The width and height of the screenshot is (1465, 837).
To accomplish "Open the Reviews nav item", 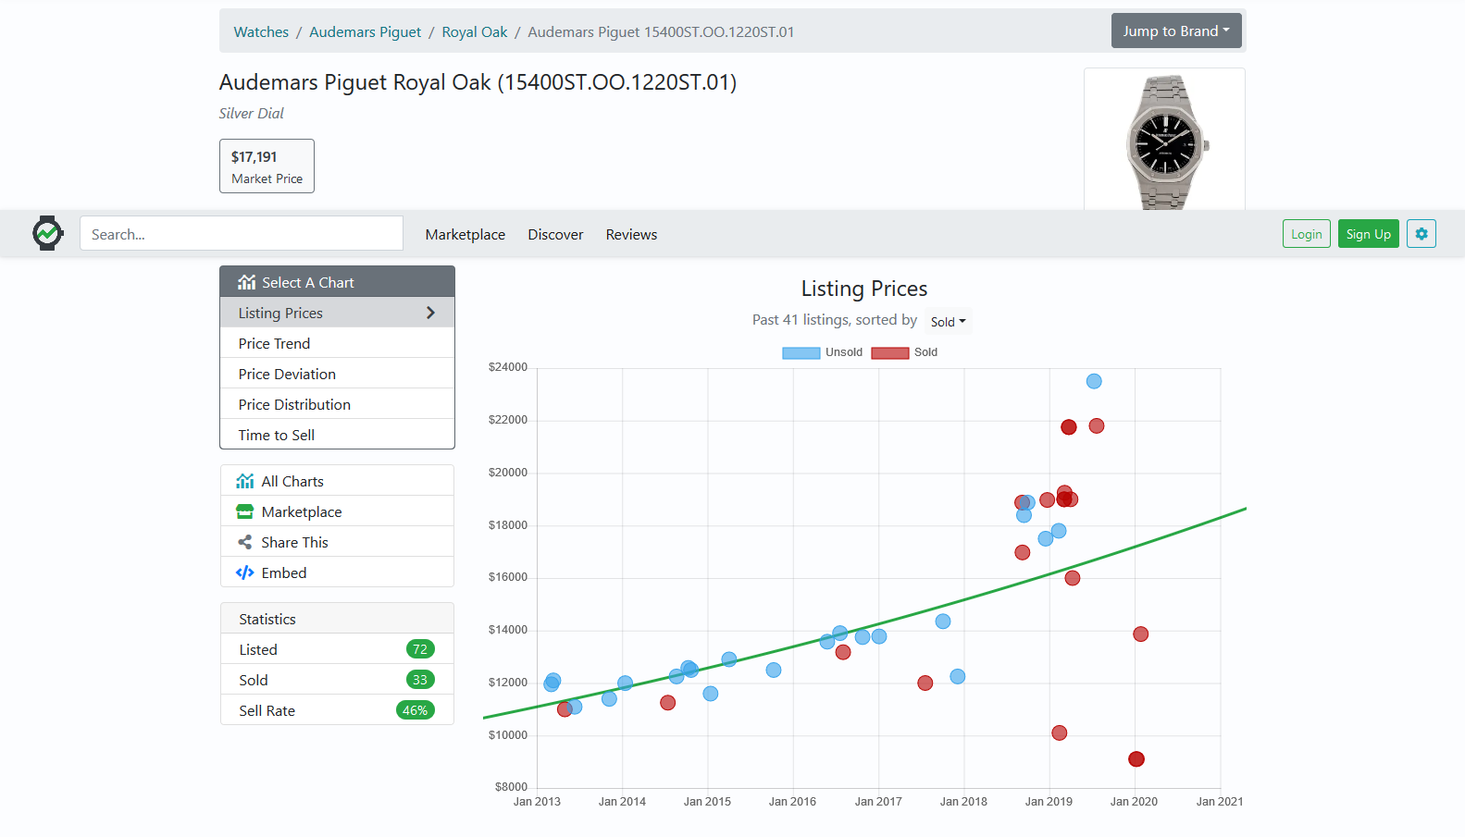I will click(x=631, y=235).
